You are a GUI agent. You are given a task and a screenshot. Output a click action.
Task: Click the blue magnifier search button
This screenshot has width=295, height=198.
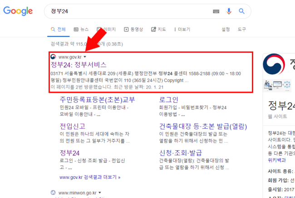[241, 11]
